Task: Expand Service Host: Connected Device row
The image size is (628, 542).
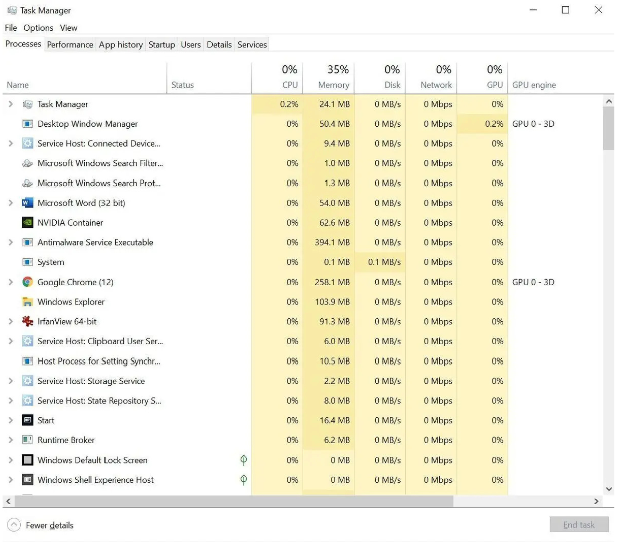Action: [x=11, y=143]
